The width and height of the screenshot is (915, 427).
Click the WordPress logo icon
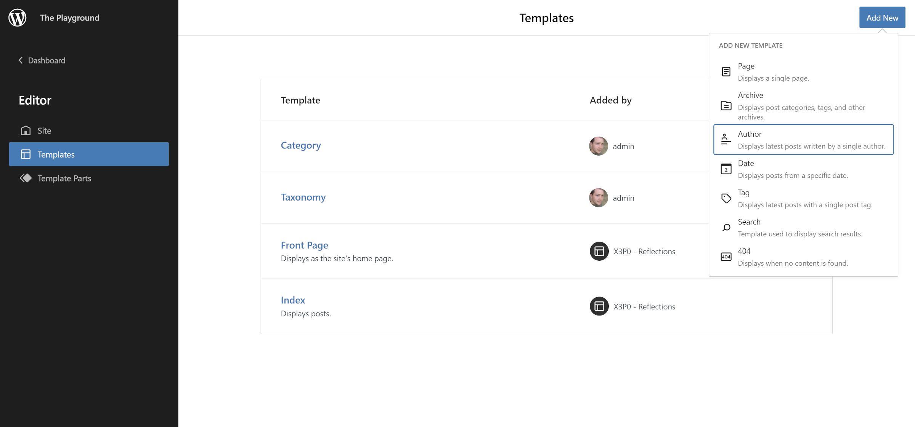(18, 18)
